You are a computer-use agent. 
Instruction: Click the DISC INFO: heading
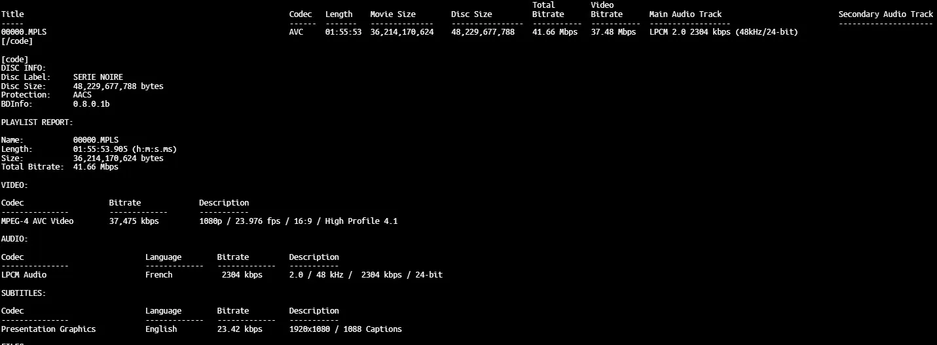tap(24, 68)
